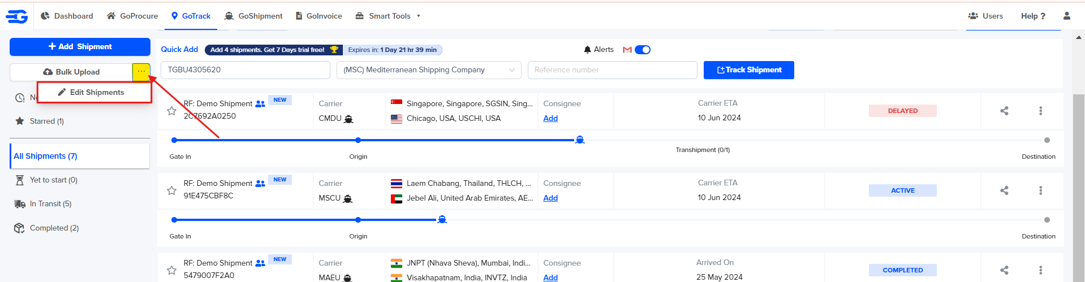Screen dimensions: 1085x282
Task: Select the Completed (2) filter
Action: 47,228
